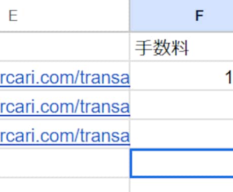Select empty F cell below the active cell
233x192 pixels.
coord(181,185)
